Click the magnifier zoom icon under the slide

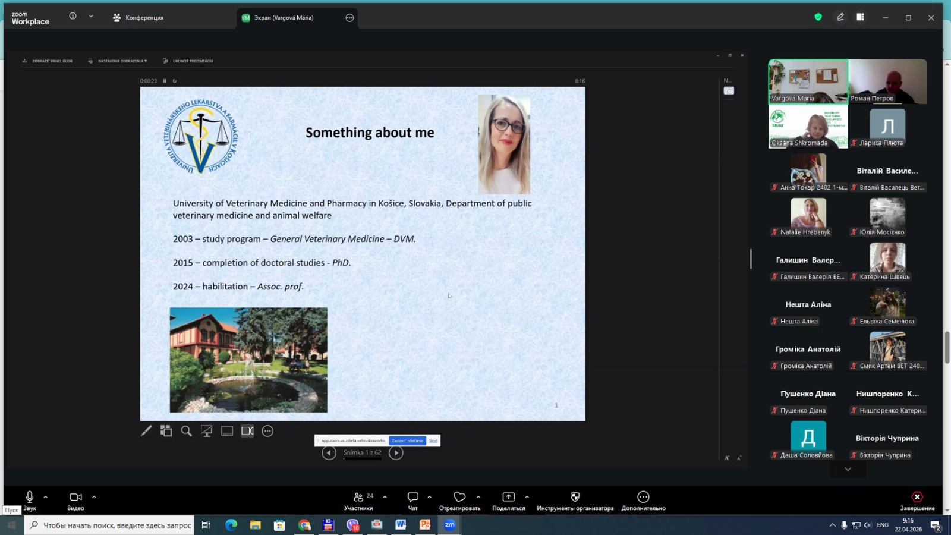187,431
